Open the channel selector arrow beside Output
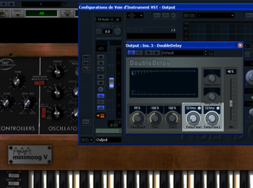 (92, 140)
